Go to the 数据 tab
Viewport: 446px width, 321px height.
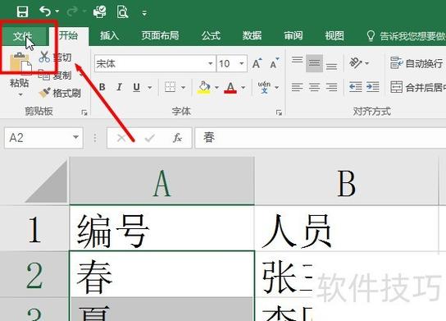point(252,36)
